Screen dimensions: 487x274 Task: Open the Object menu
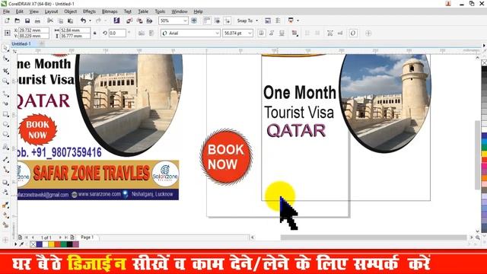71,11
